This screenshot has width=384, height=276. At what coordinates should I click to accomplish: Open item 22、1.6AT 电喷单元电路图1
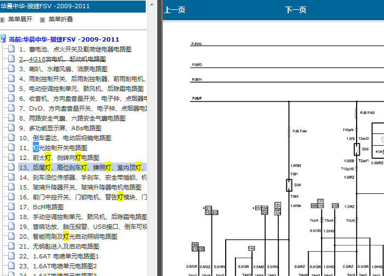[59, 256]
